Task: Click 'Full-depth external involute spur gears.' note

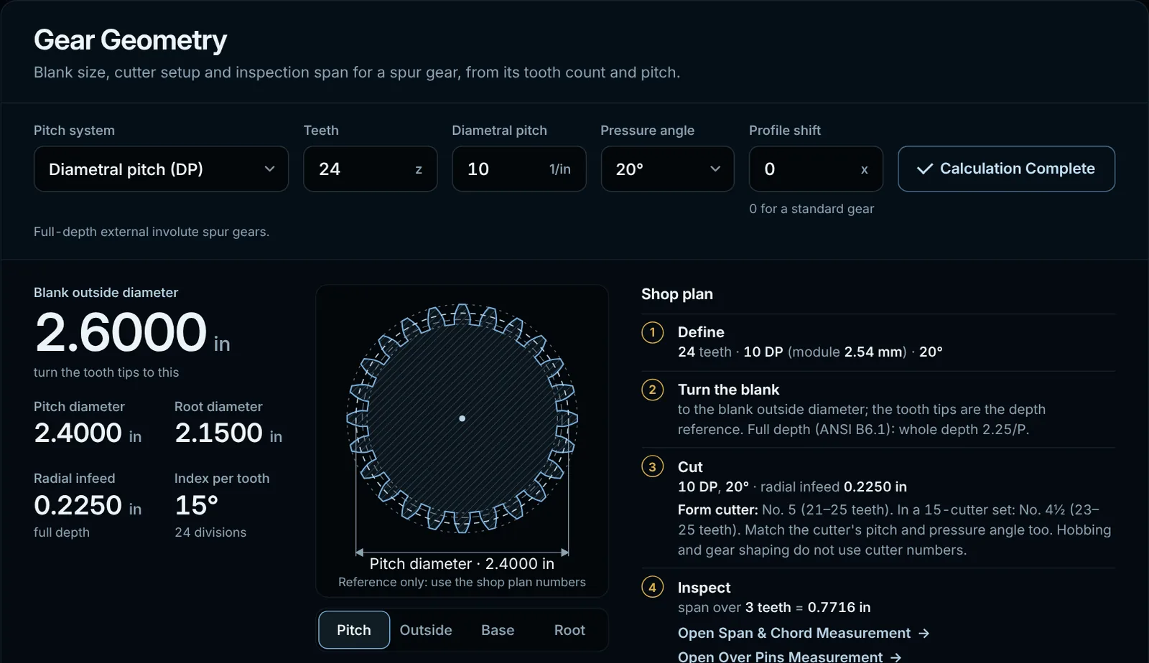Action: pos(152,232)
